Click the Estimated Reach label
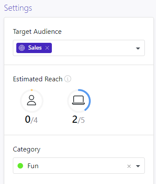156x184 pixels. 38,79
